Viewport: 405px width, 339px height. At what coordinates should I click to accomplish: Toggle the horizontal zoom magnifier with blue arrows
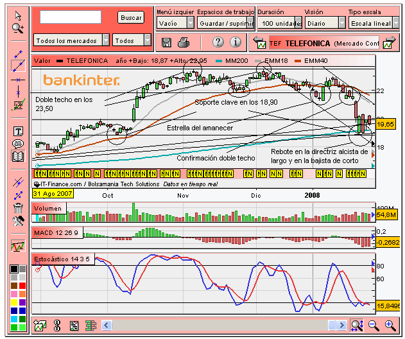[357, 326]
